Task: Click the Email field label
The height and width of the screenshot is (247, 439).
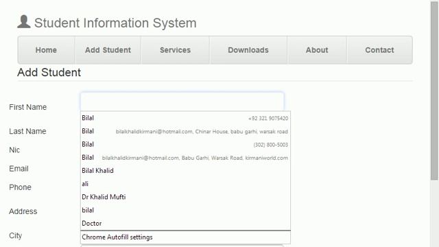Action: click(x=19, y=169)
